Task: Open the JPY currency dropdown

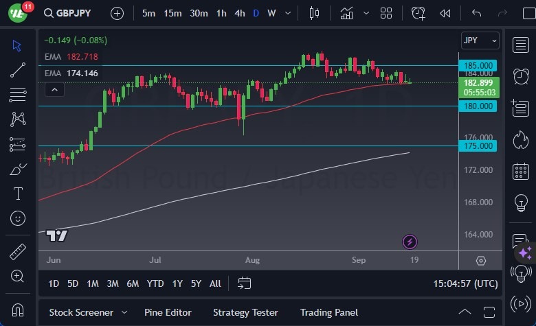Action: tap(480, 40)
